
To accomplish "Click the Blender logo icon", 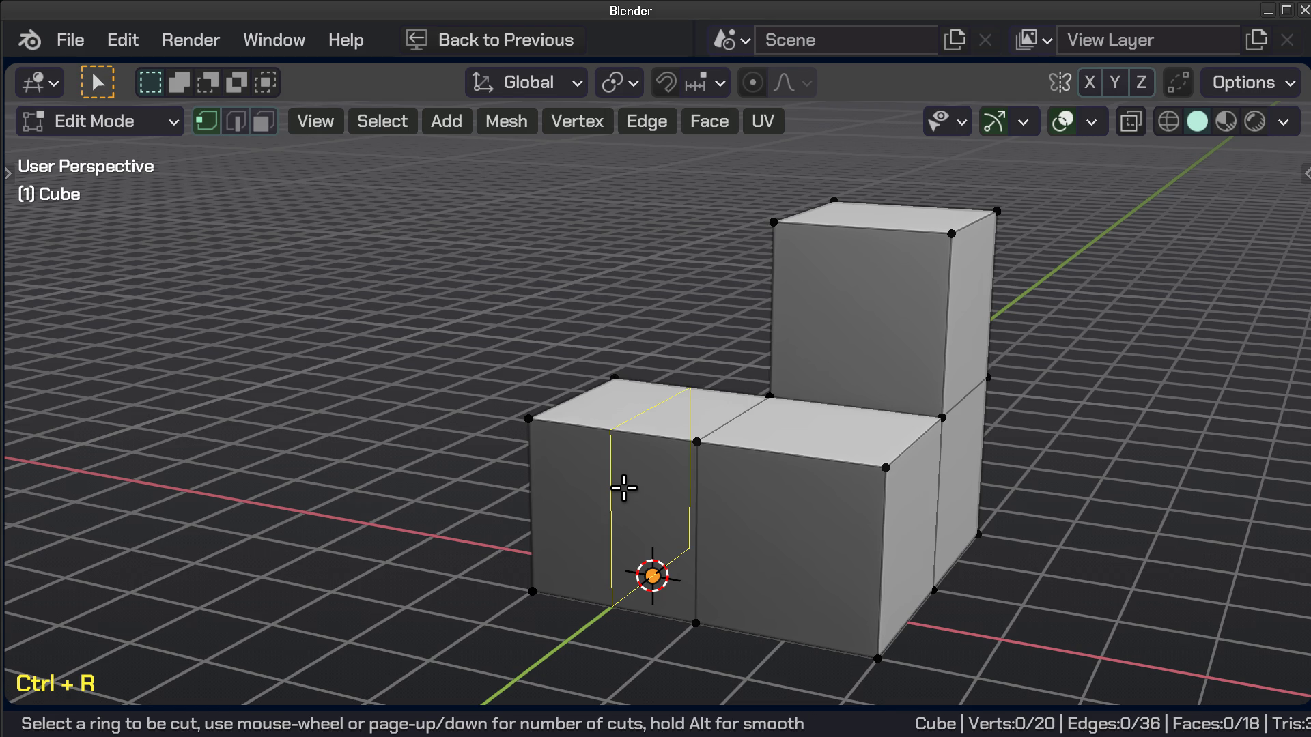I will point(29,40).
